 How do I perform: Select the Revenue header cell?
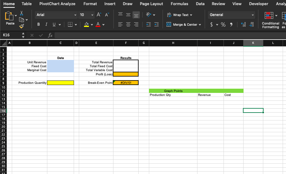pyautogui.click(x=210, y=95)
